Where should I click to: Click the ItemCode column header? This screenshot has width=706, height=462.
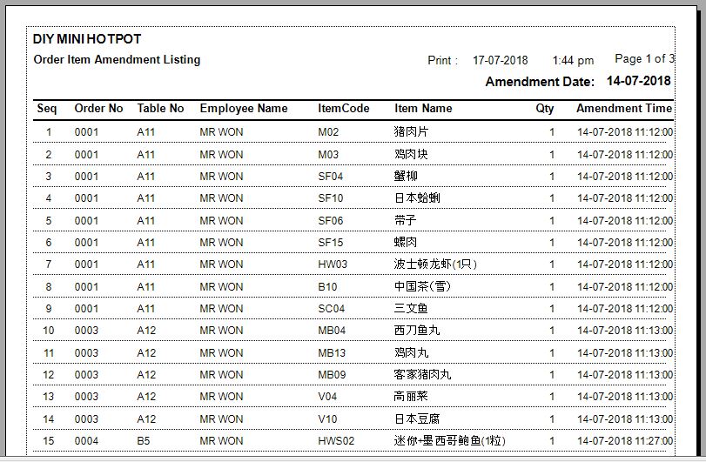coord(344,109)
